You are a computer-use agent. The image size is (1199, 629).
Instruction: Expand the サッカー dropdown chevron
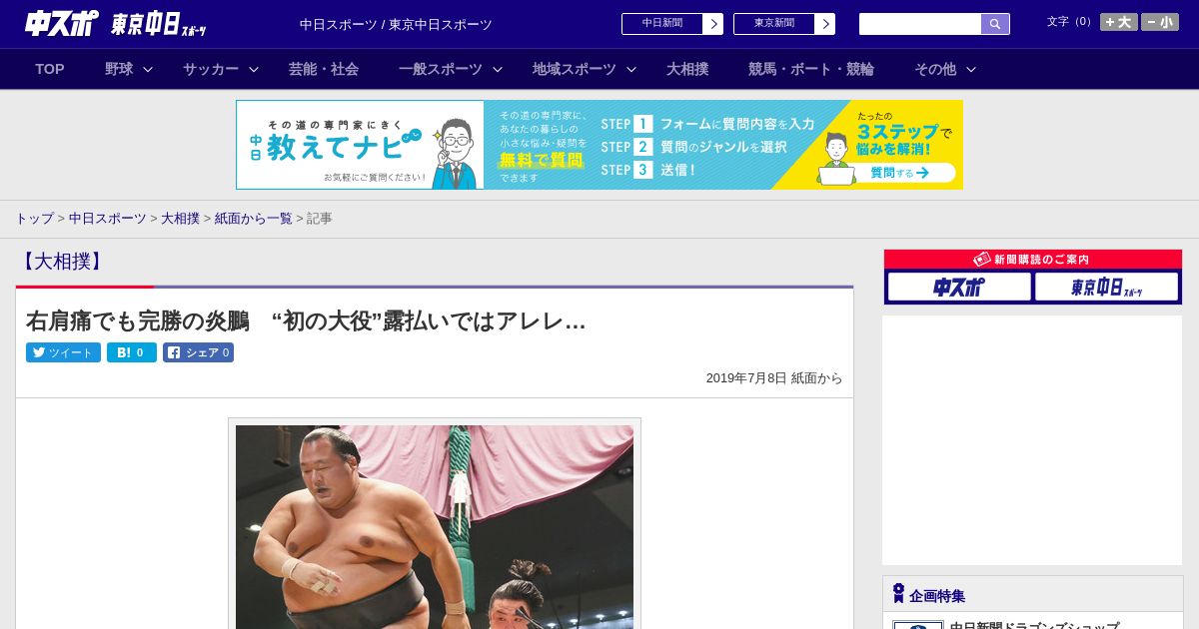pyautogui.click(x=254, y=69)
